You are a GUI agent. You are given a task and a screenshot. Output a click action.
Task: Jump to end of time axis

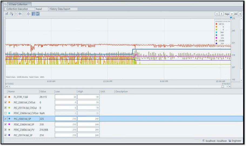tap(230, 86)
